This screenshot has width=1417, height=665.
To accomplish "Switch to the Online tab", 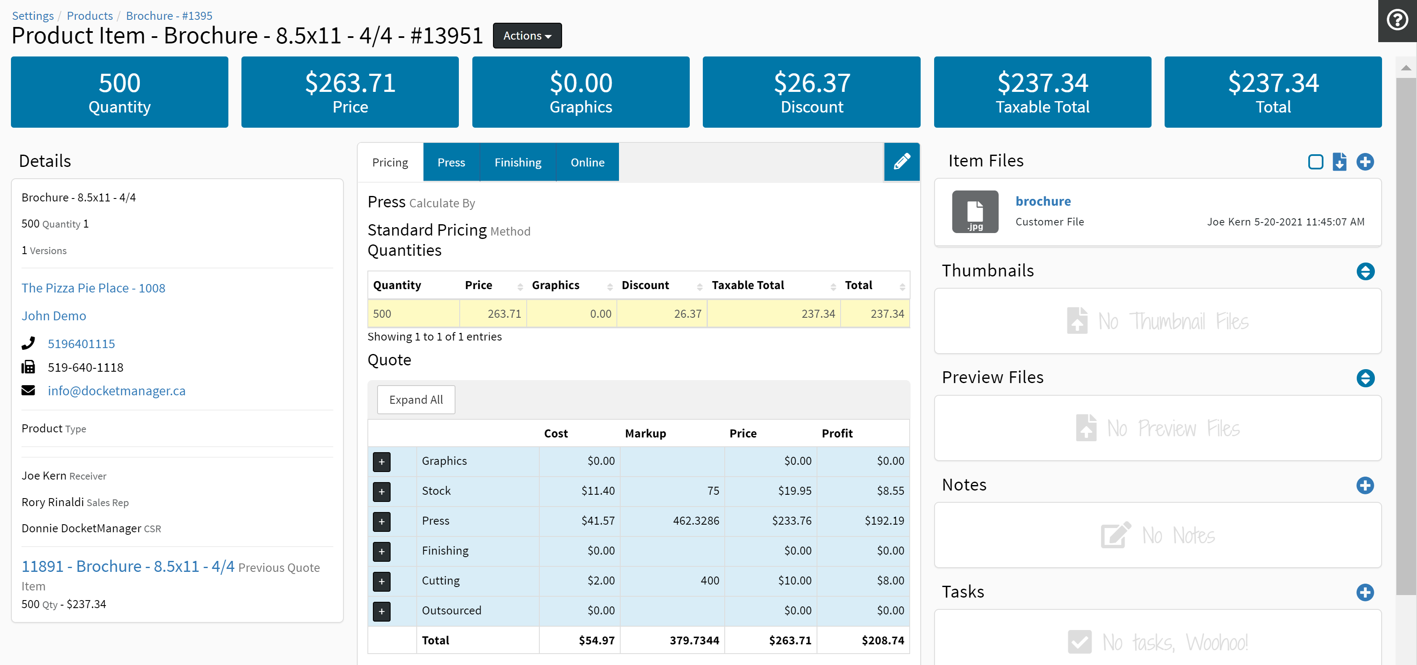I will coord(587,162).
